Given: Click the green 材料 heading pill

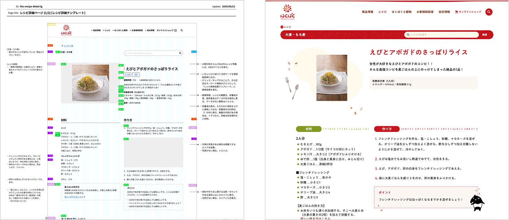Looking at the screenshot, I should [x=308, y=129].
